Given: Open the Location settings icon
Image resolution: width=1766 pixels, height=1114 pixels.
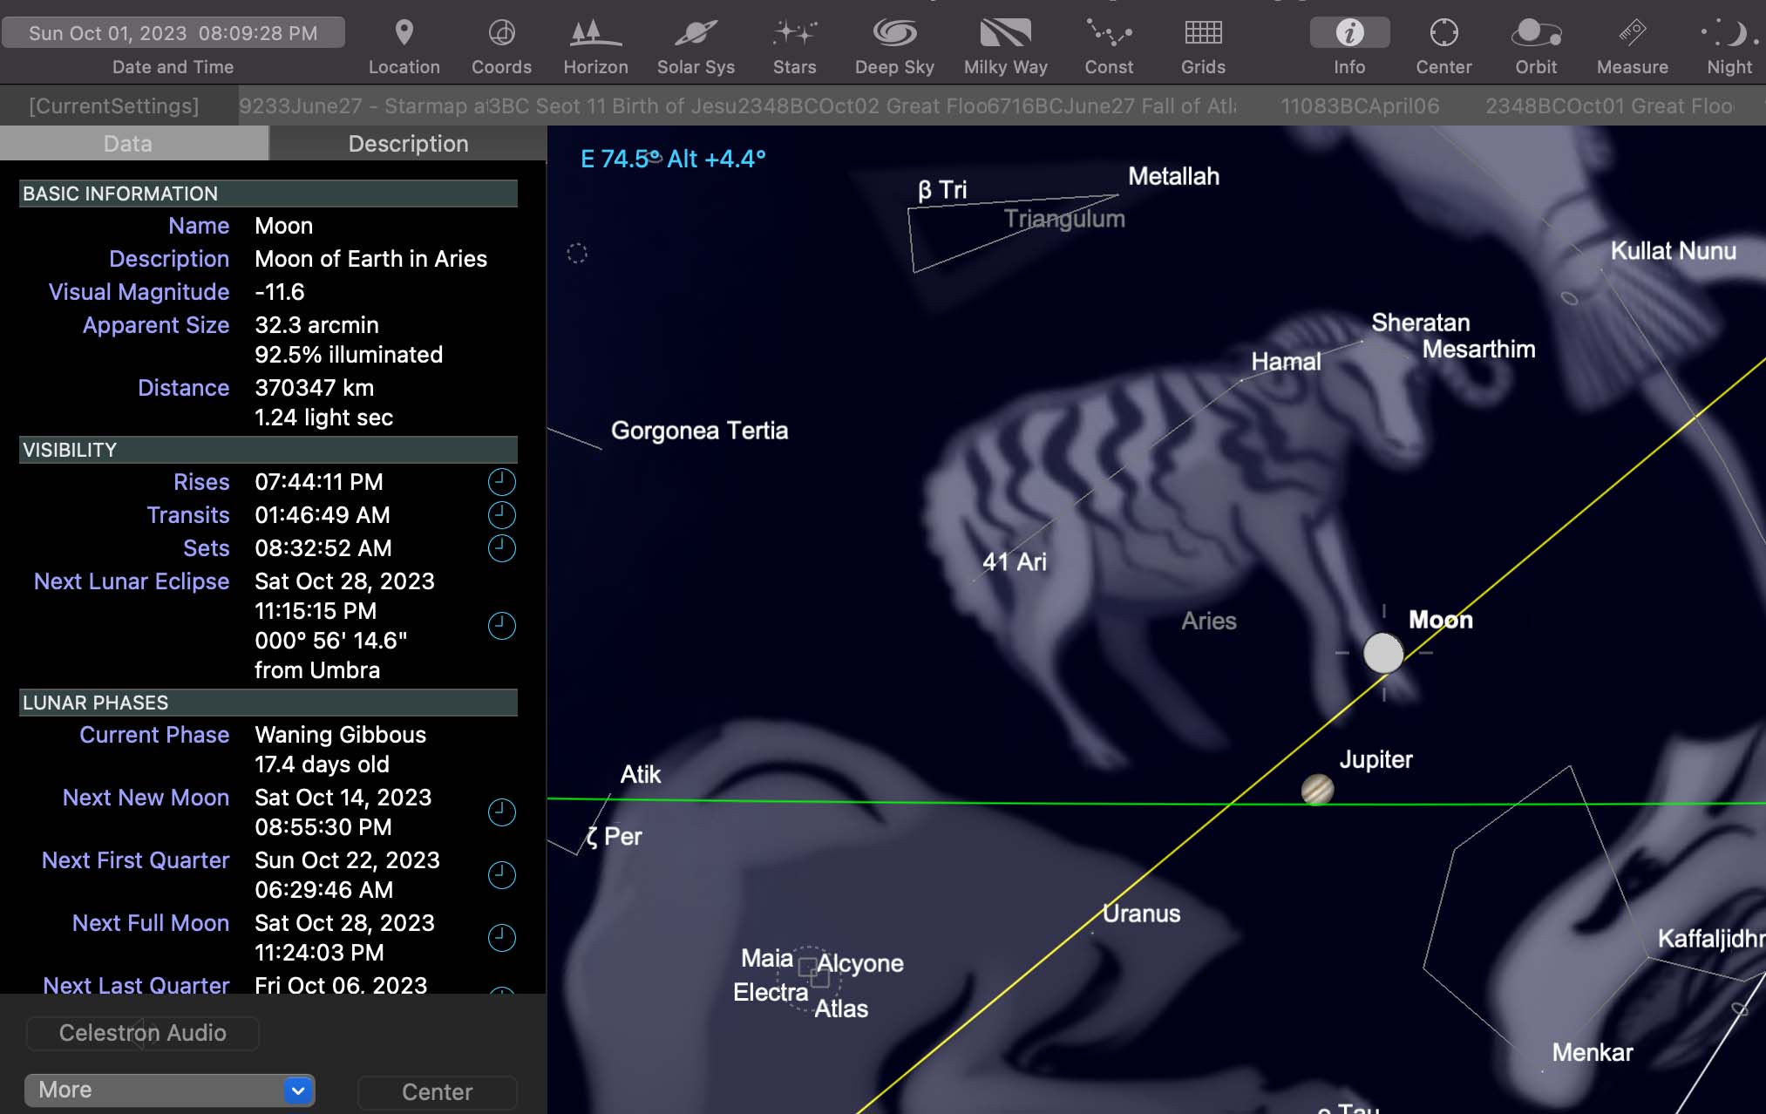Looking at the screenshot, I should 404,33.
